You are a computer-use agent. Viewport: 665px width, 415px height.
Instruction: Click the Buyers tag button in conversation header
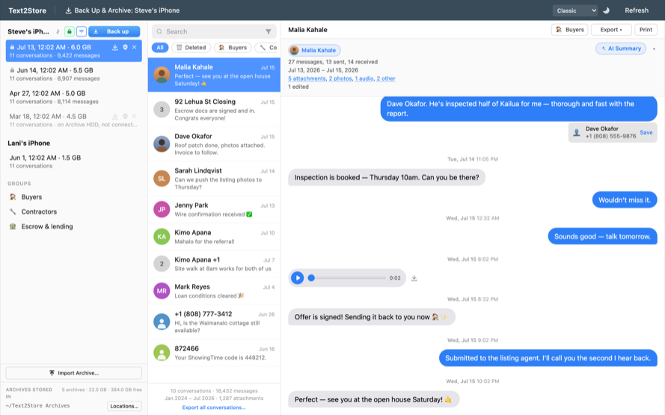point(569,30)
